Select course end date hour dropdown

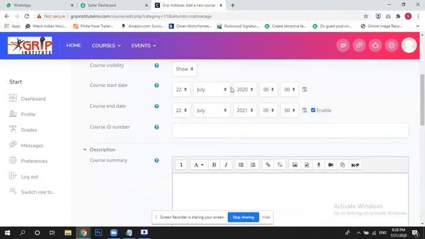268,110
